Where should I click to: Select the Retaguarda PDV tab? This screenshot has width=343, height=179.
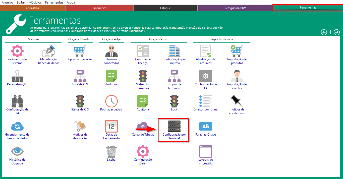click(x=235, y=8)
